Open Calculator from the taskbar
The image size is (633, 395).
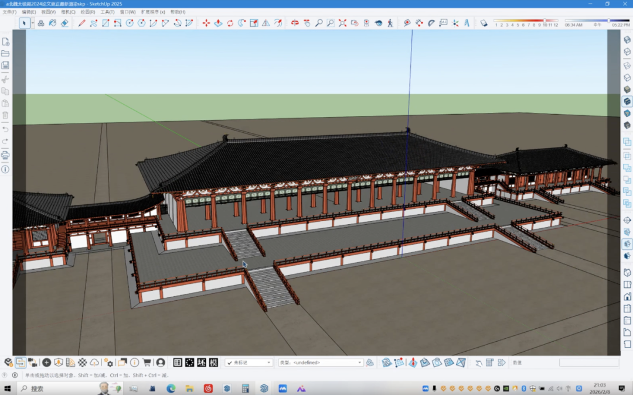(245, 389)
